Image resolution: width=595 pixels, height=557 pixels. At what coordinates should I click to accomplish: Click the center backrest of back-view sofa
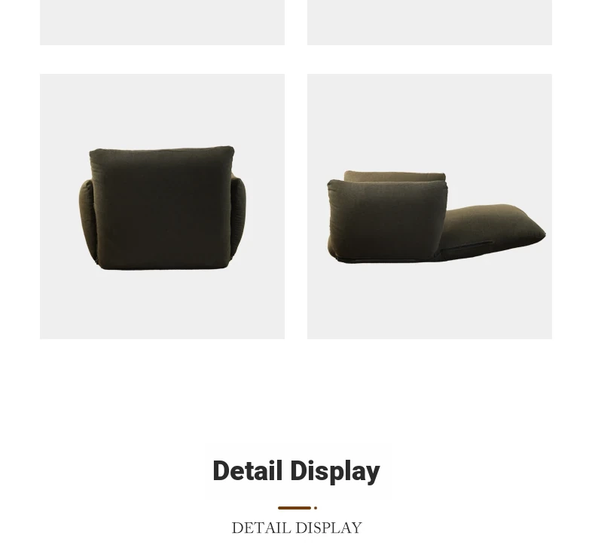(162, 207)
